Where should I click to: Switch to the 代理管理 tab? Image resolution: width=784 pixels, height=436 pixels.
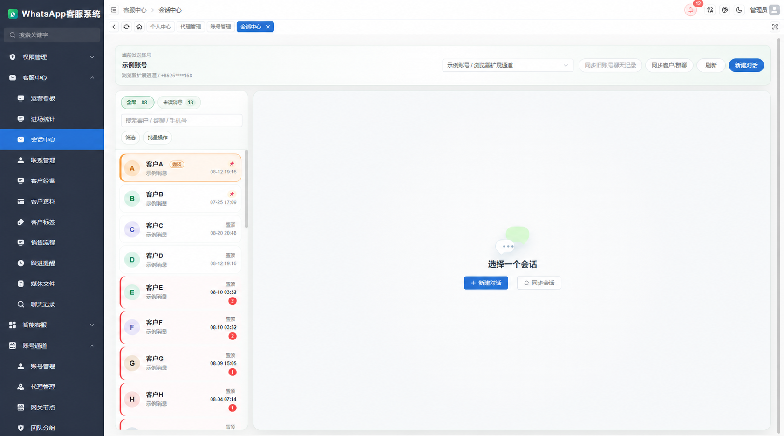[191, 27]
